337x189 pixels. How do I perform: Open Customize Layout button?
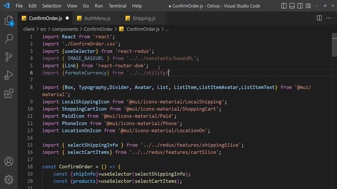click(308, 6)
